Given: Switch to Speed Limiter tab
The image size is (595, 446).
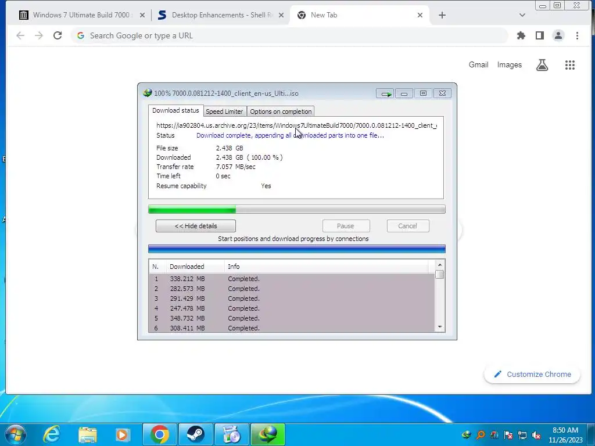Looking at the screenshot, I should coord(224,111).
